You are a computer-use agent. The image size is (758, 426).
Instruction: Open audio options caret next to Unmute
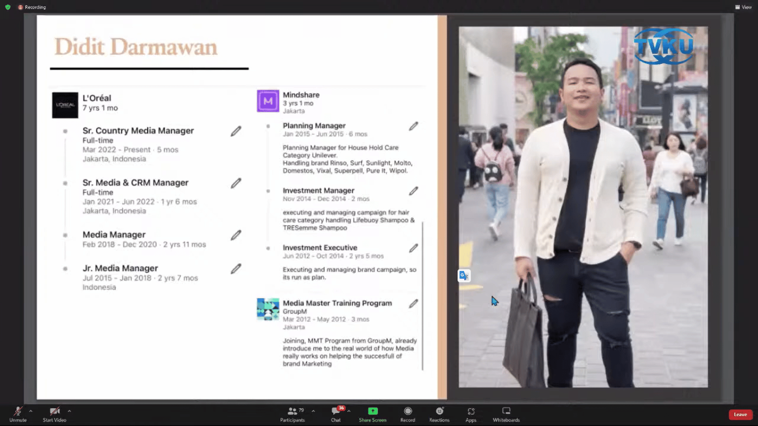31,411
